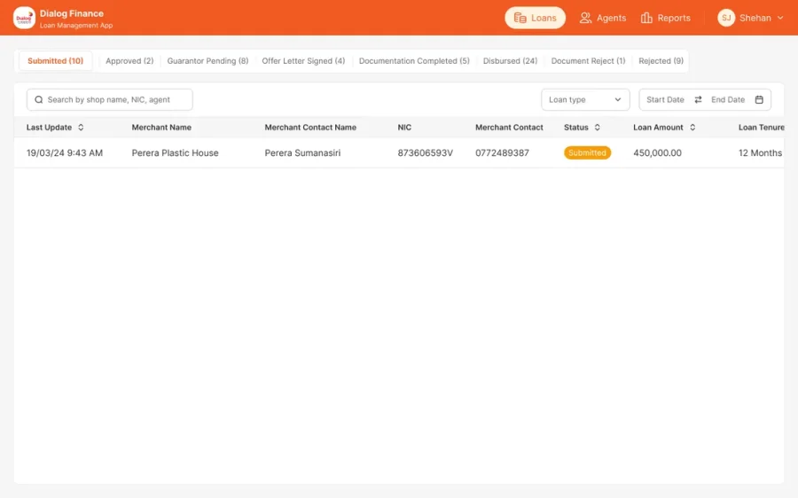Click the Merchant Contact Name column header

coord(310,128)
